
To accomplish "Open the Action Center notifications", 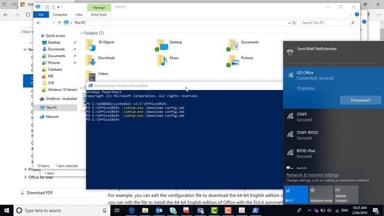I will 376,211.
